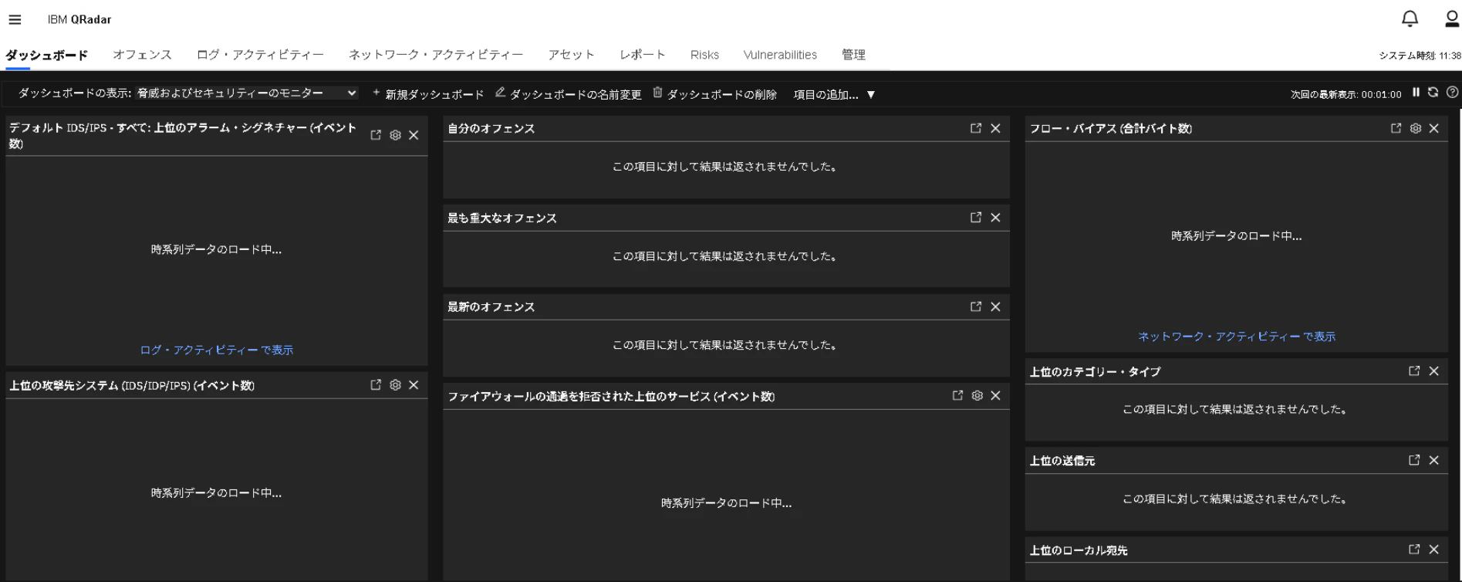Select the ダッシュボード tab

pos(46,55)
